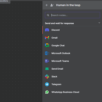Viewport: 102px width, 102px height.
Task: Choose the Telegram node label
Action: pos(56,84)
